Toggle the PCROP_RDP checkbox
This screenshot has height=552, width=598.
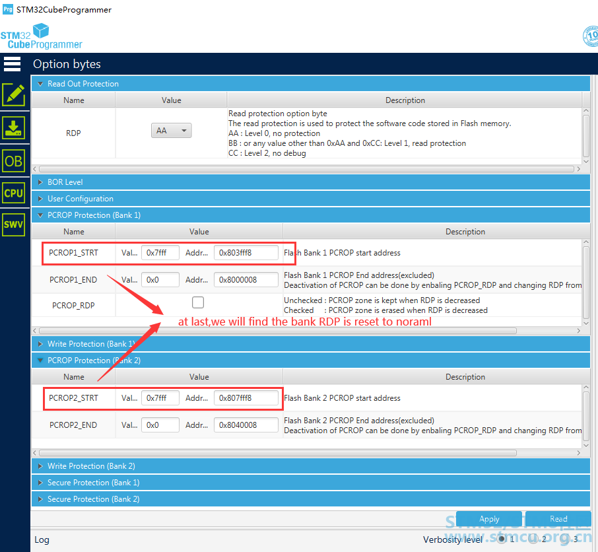coord(198,302)
